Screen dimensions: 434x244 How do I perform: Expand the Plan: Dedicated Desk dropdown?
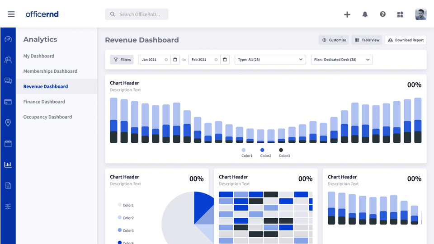341,60
